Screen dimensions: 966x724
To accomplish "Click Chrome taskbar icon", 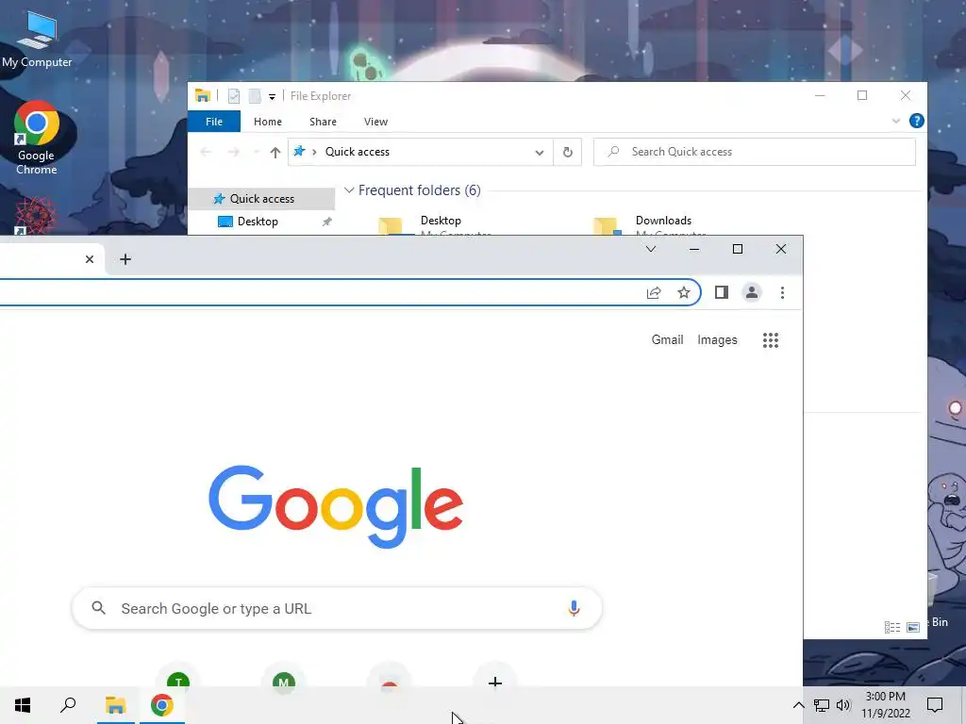I will 161,705.
